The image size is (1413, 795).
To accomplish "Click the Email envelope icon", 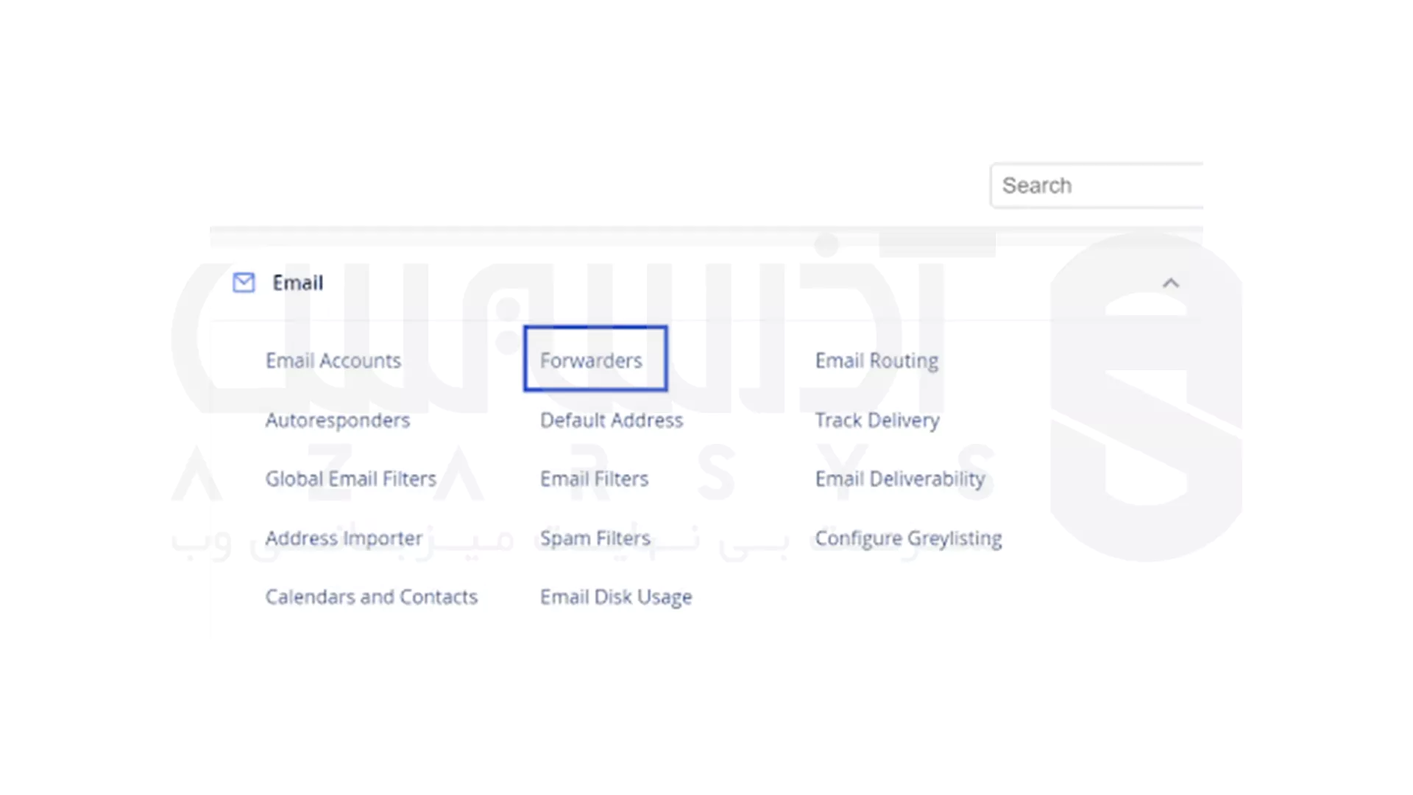I will (x=244, y=283).
